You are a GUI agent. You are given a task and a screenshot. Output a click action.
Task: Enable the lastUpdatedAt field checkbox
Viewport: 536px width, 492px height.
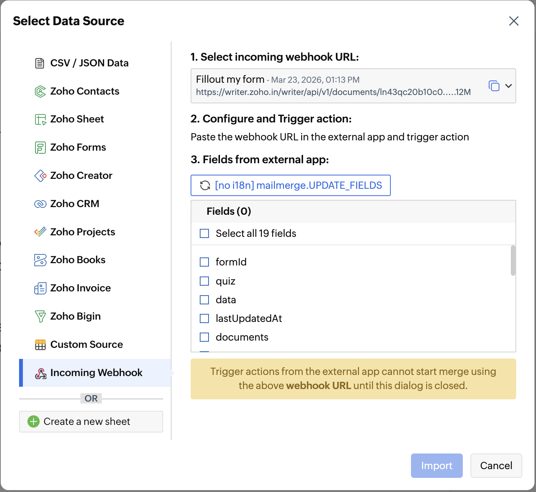(x=204, y=318)
